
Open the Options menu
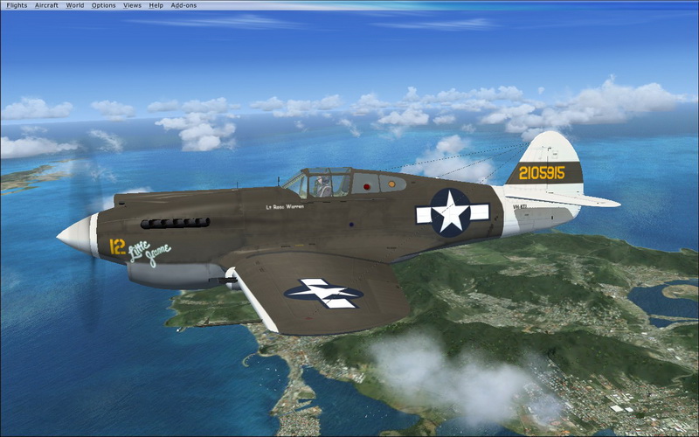[103, 5]
